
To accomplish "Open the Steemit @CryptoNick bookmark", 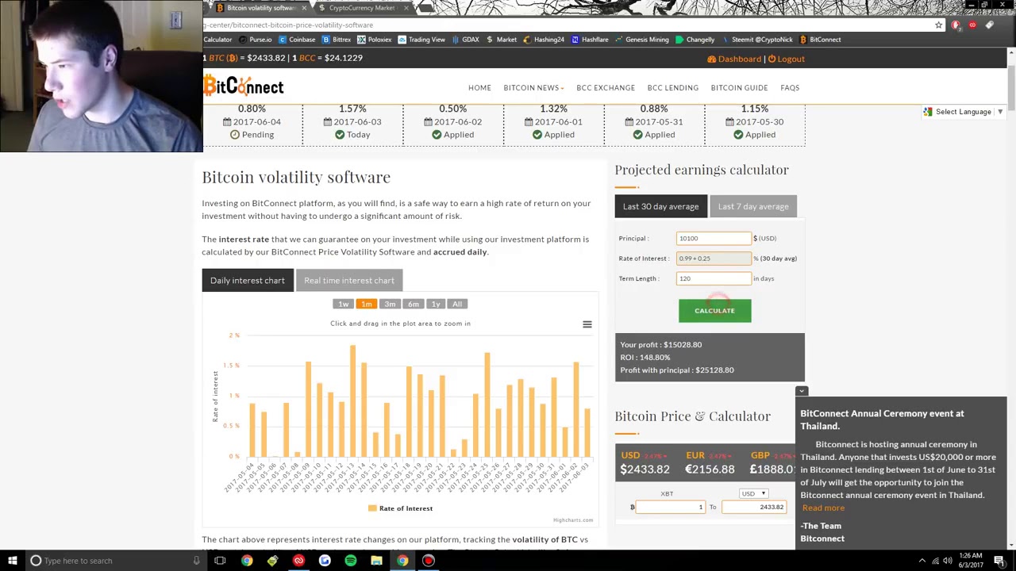I will (756, 40).
